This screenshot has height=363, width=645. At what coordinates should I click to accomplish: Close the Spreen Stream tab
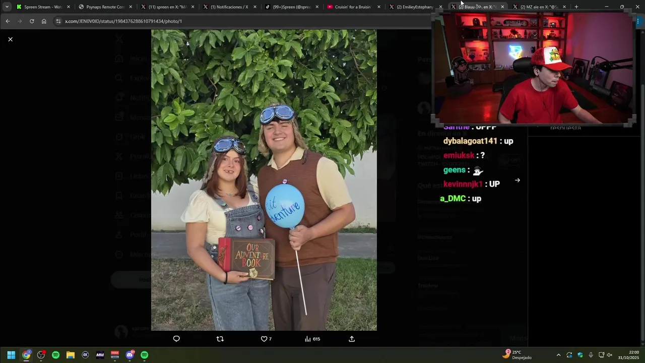[x=69, y=7]
